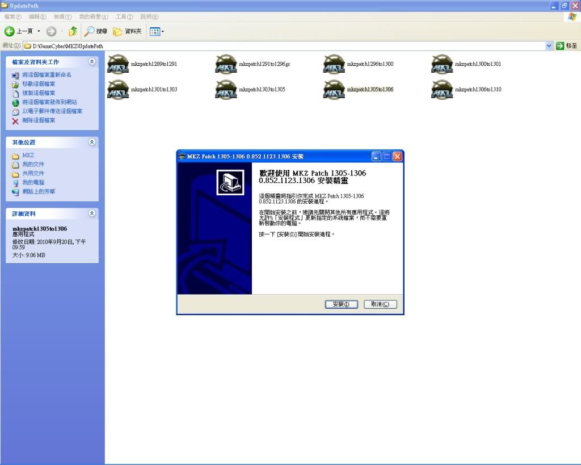Click the rename file icon in task pane
The image size is (581, 465).
pos(15,76)
